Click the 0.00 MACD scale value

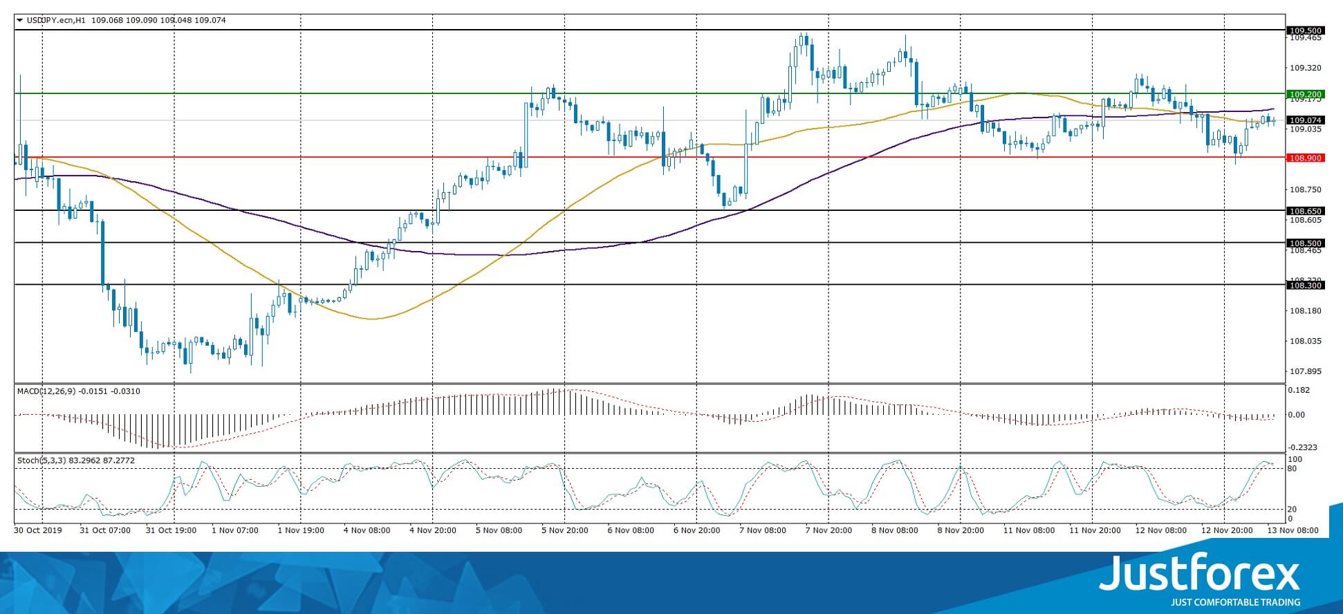(x=1297, y=415)
